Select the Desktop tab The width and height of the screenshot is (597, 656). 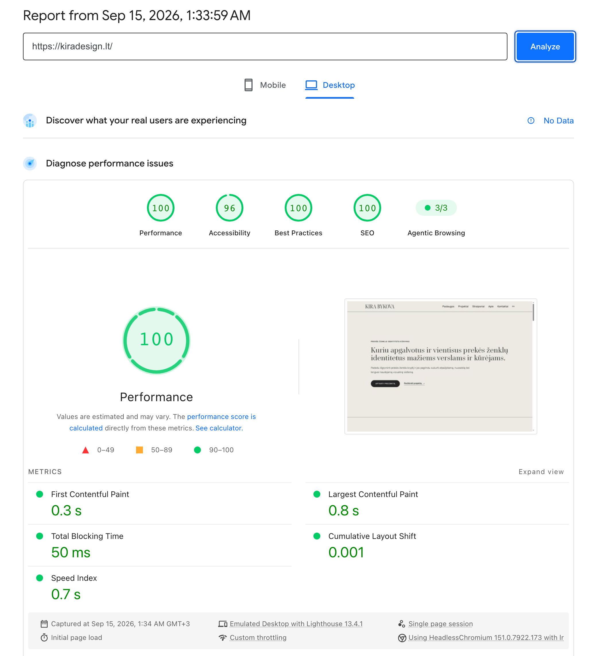coord(330,85)
